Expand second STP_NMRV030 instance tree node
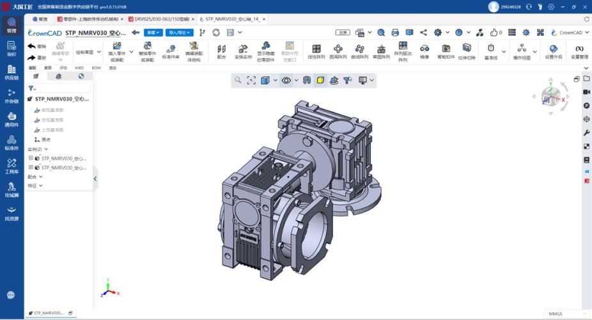 click(31, 167)
